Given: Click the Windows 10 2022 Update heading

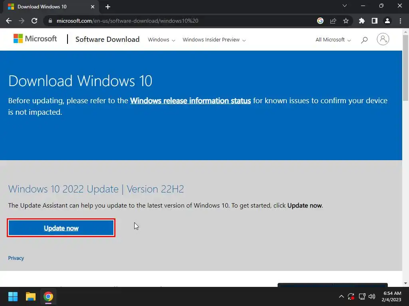Looking at the screenshot, I should click(96, 189).
